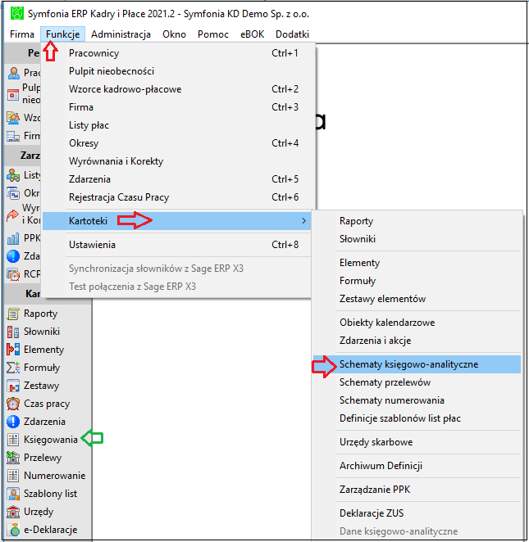Screen dimensions: 529x542
Task: Open Elementy via its sidebar icon
Action: (13, 350)
